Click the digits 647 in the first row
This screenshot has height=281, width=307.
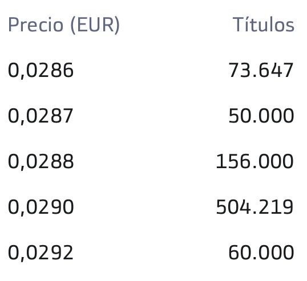coord(276,70)
